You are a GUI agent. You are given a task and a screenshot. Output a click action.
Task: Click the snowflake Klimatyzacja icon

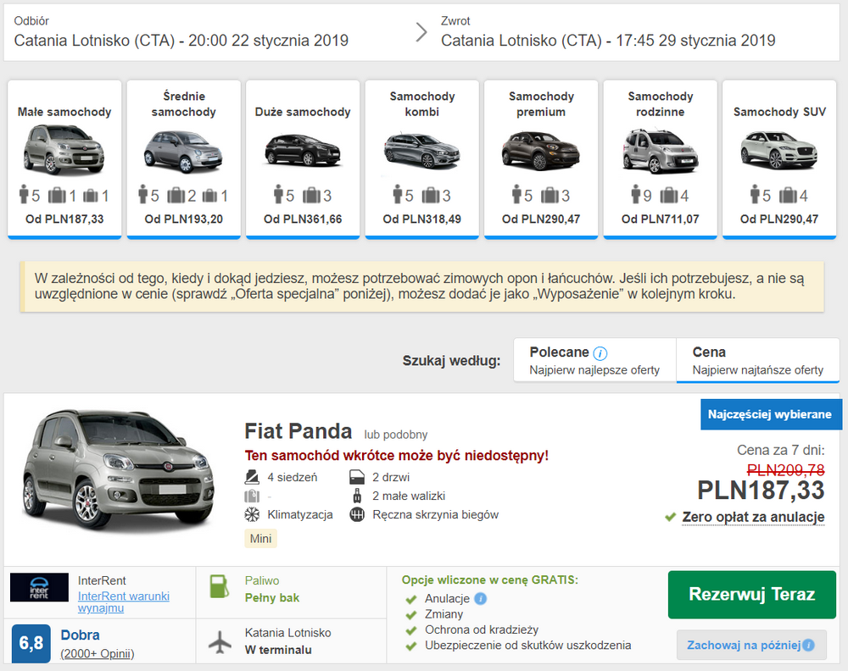(252, 514)
